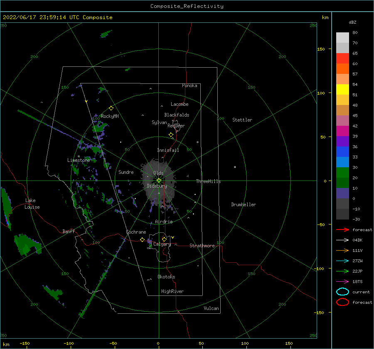Click the Okotoks label
Viewport: 374px width, 349px height.
pyautogui.click(x=166, y=276)
